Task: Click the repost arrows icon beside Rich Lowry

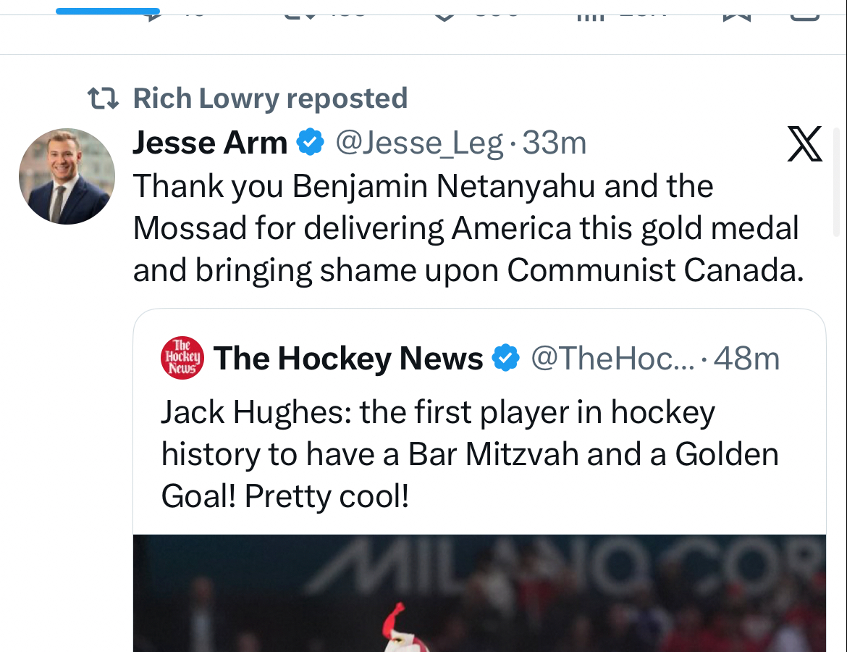Action: point(103,98)
